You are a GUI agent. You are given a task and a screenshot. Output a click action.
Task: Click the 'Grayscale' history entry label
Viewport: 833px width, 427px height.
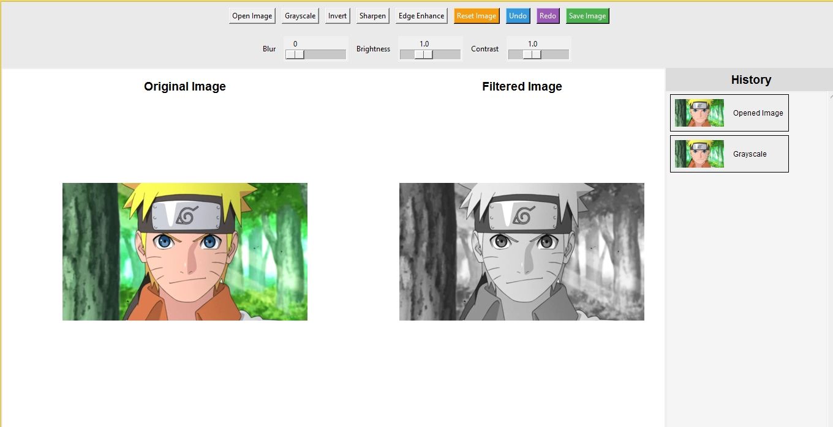(x=750, y=154)
